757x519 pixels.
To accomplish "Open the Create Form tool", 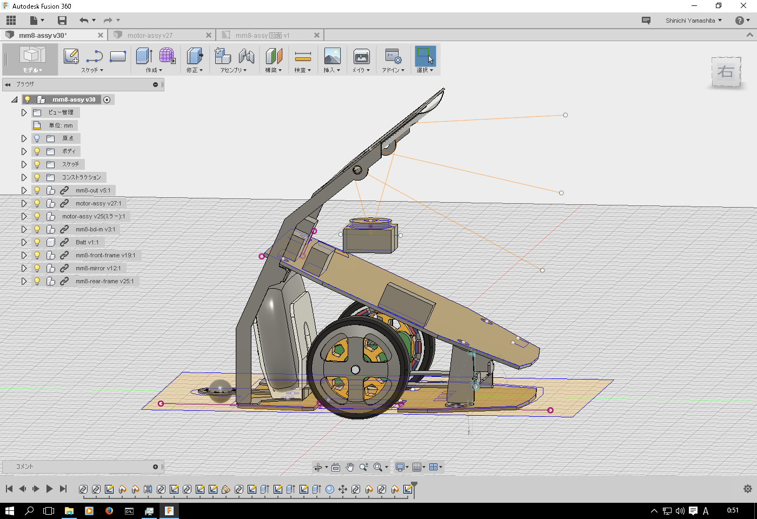I will tap(167, 56).
